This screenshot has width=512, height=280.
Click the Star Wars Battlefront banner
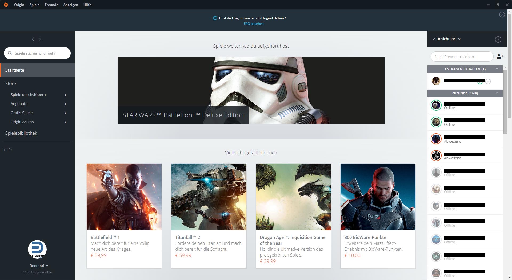tap(251, 90)
